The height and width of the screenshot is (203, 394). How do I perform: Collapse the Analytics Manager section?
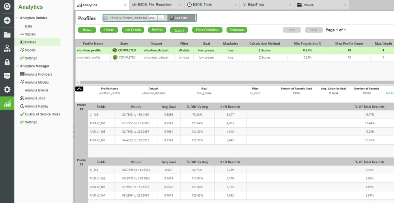[x=17, y=66]
